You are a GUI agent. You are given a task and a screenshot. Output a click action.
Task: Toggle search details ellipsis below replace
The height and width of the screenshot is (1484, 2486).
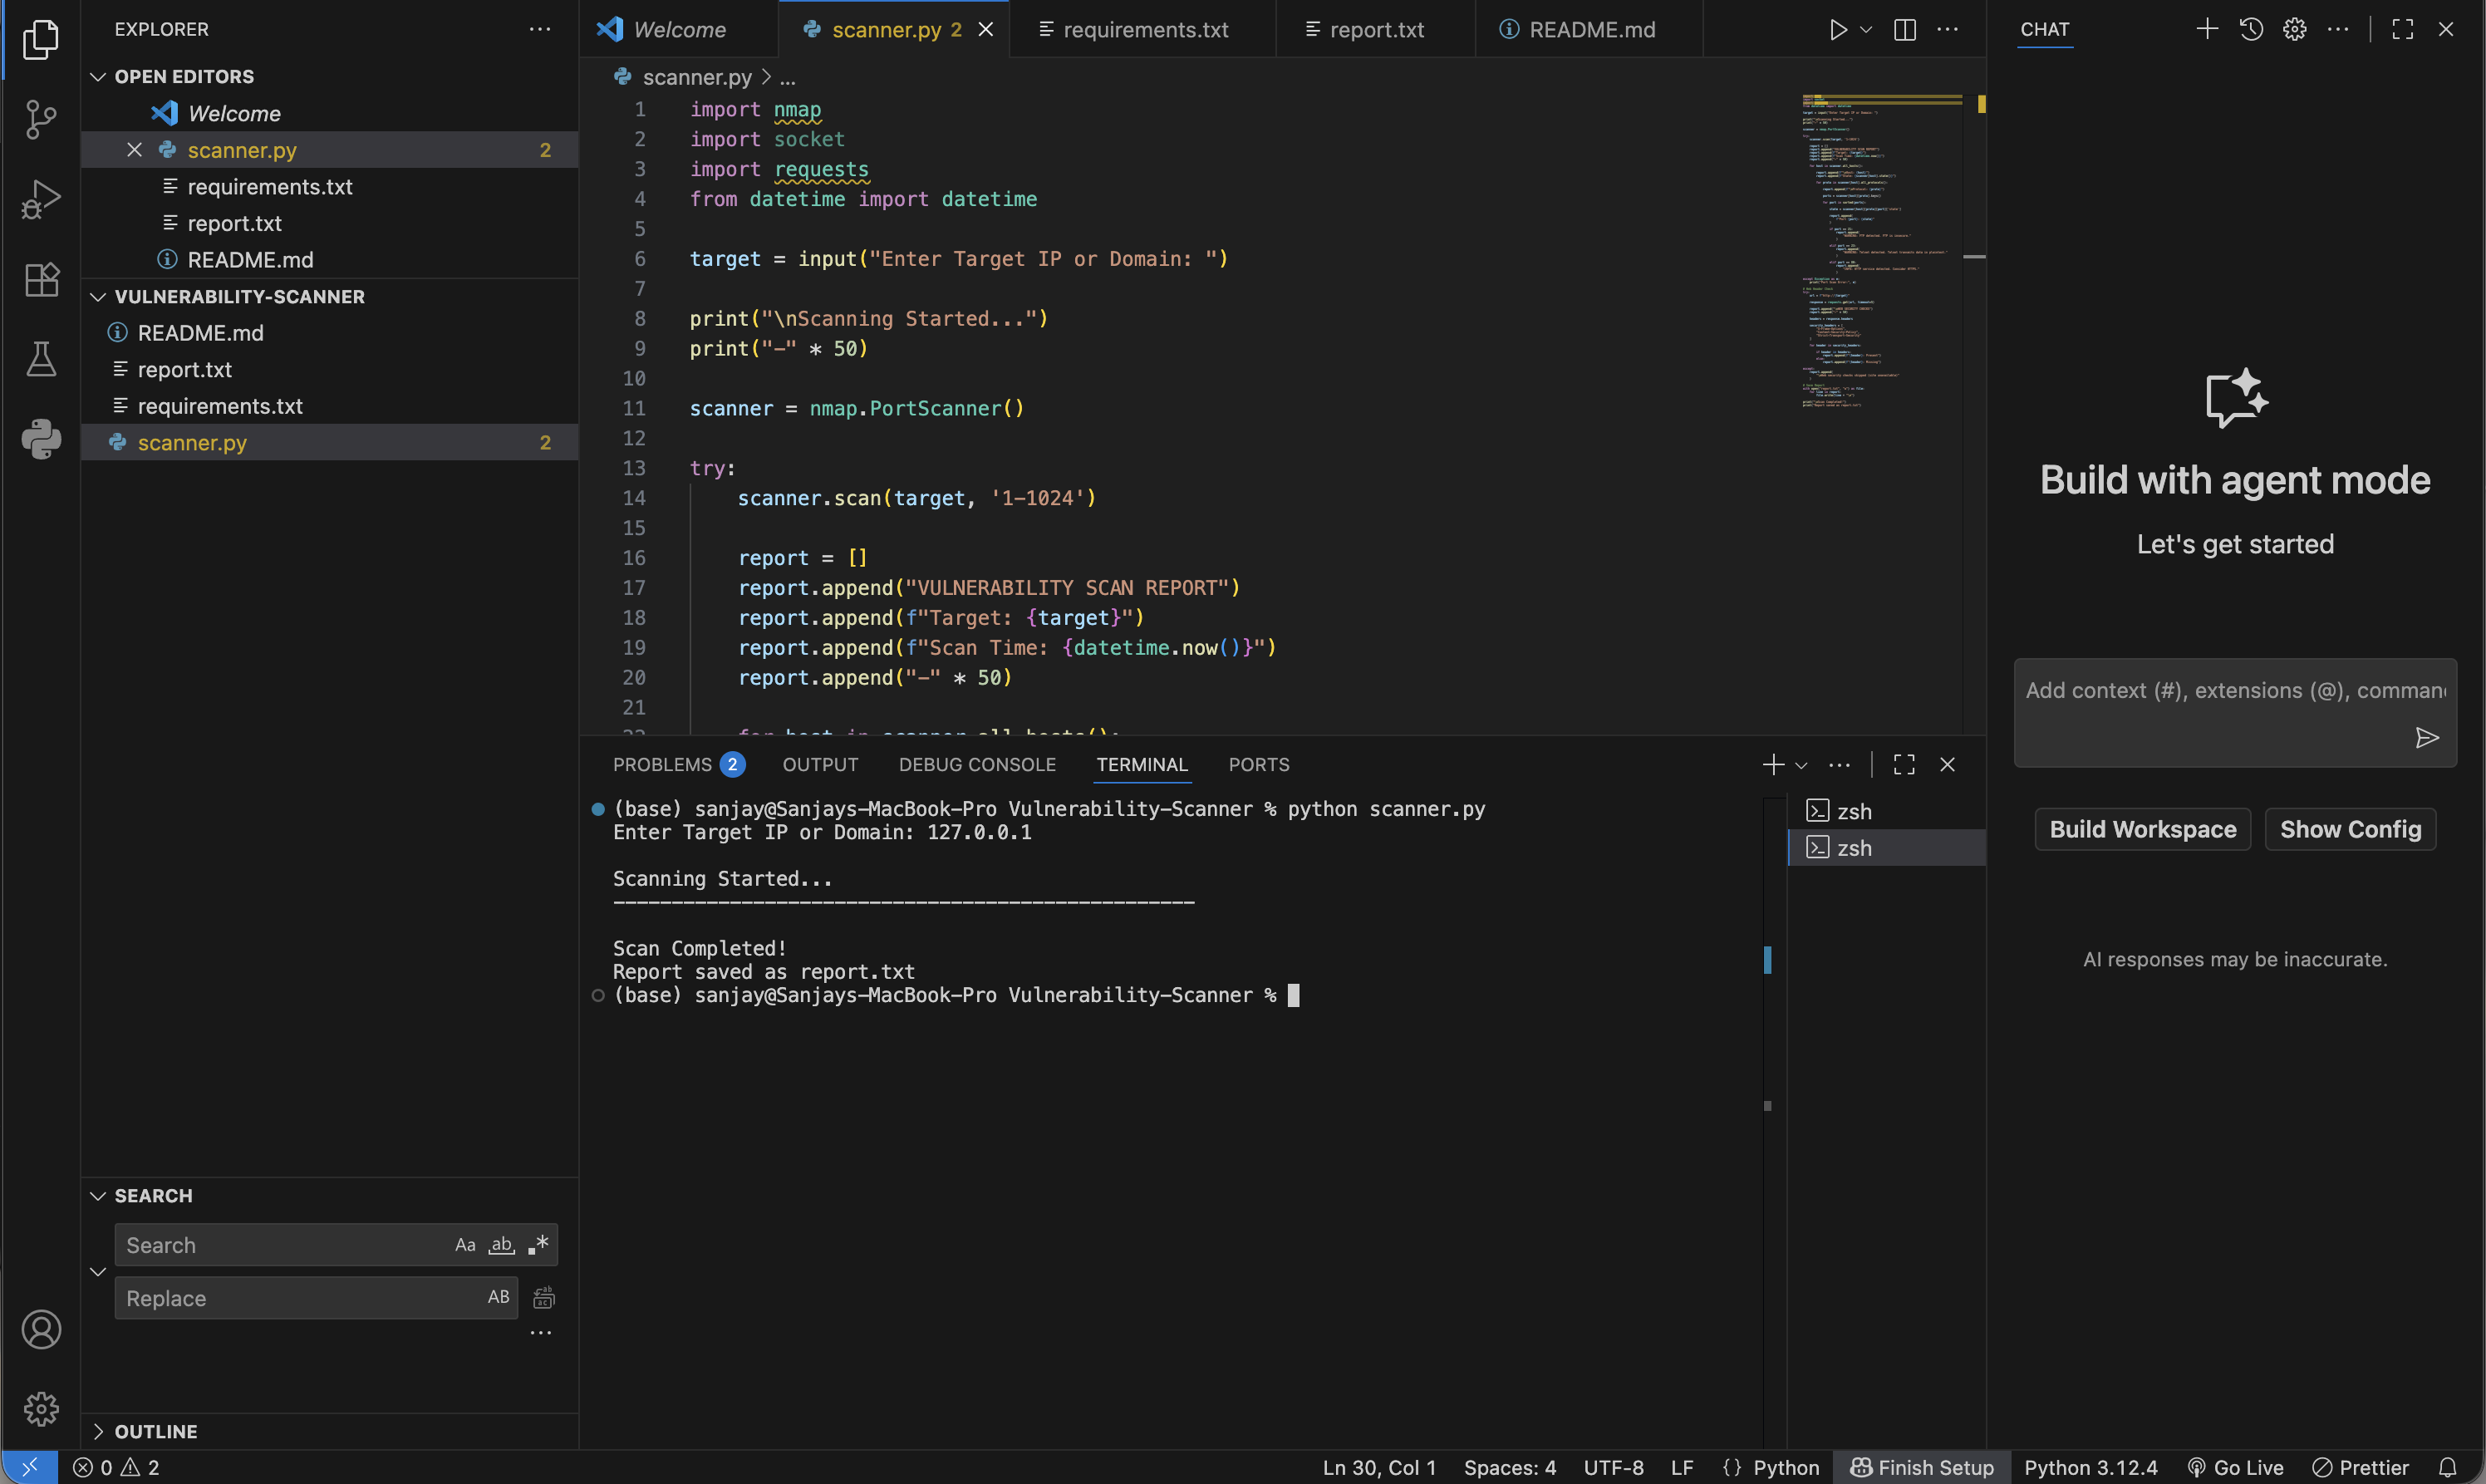(x=541, y=1333)
